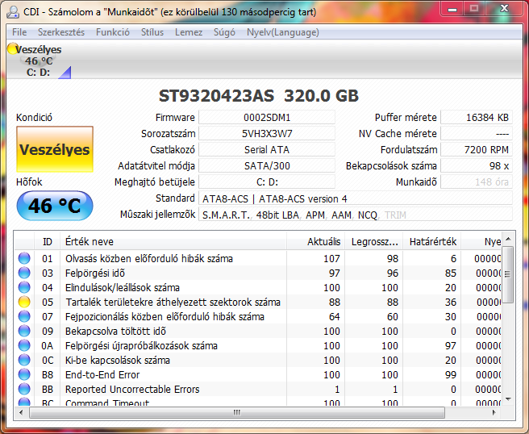Click the status icon for attribute 01
The image size is (529, 434).
pos(24,258)
